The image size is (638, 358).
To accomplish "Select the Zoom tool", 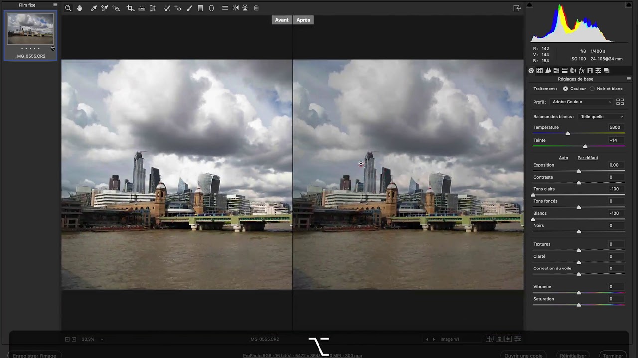I will 68,8.
